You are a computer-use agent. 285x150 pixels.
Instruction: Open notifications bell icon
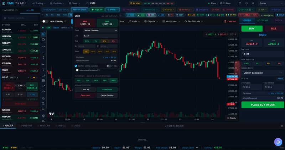247,3
